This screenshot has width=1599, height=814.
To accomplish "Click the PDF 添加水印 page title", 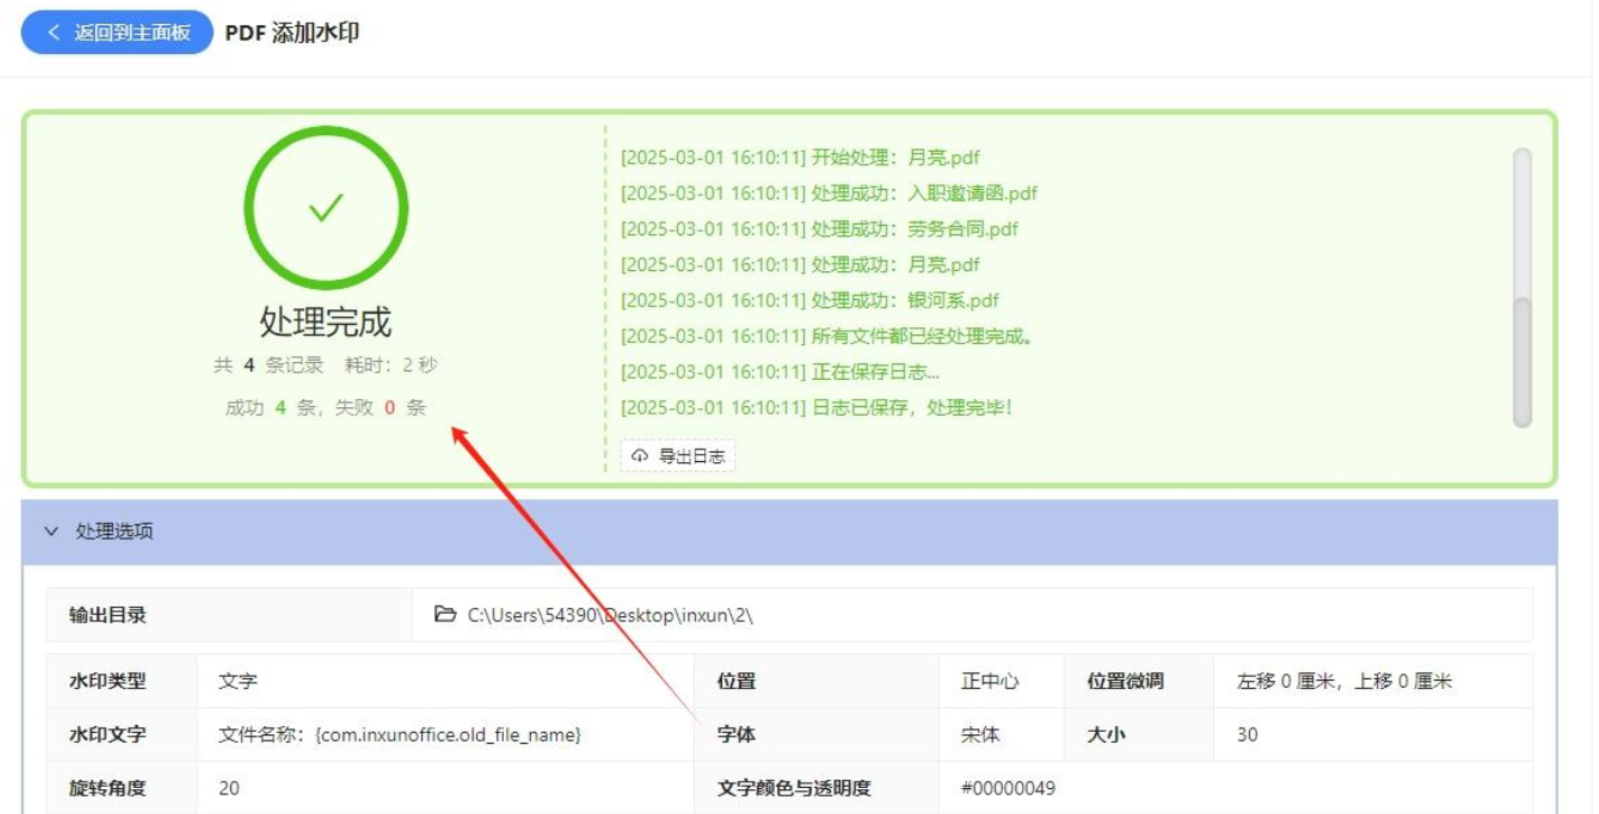I will [292, 32].
